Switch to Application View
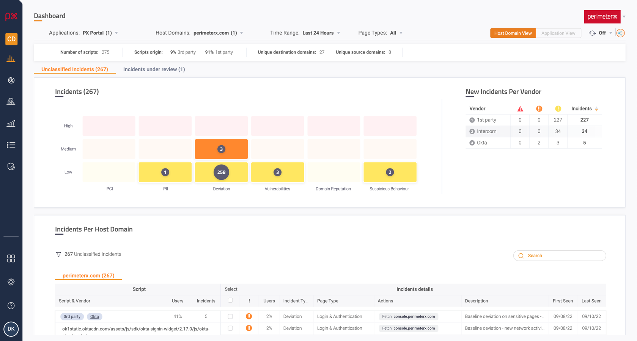Image resolution: width=637 pixels, height=341 pixels. click(558, 33)
